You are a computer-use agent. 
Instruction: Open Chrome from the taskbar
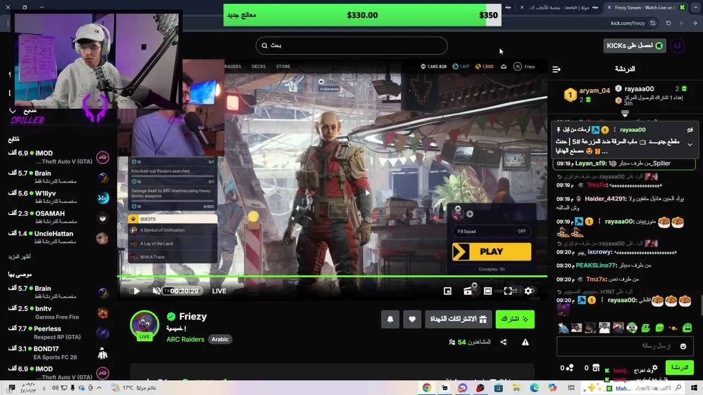tap(427, 388)
